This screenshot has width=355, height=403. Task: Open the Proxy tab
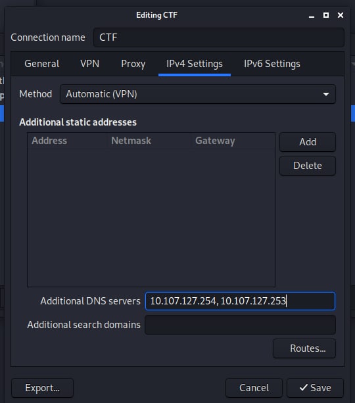tap(133, 64)
